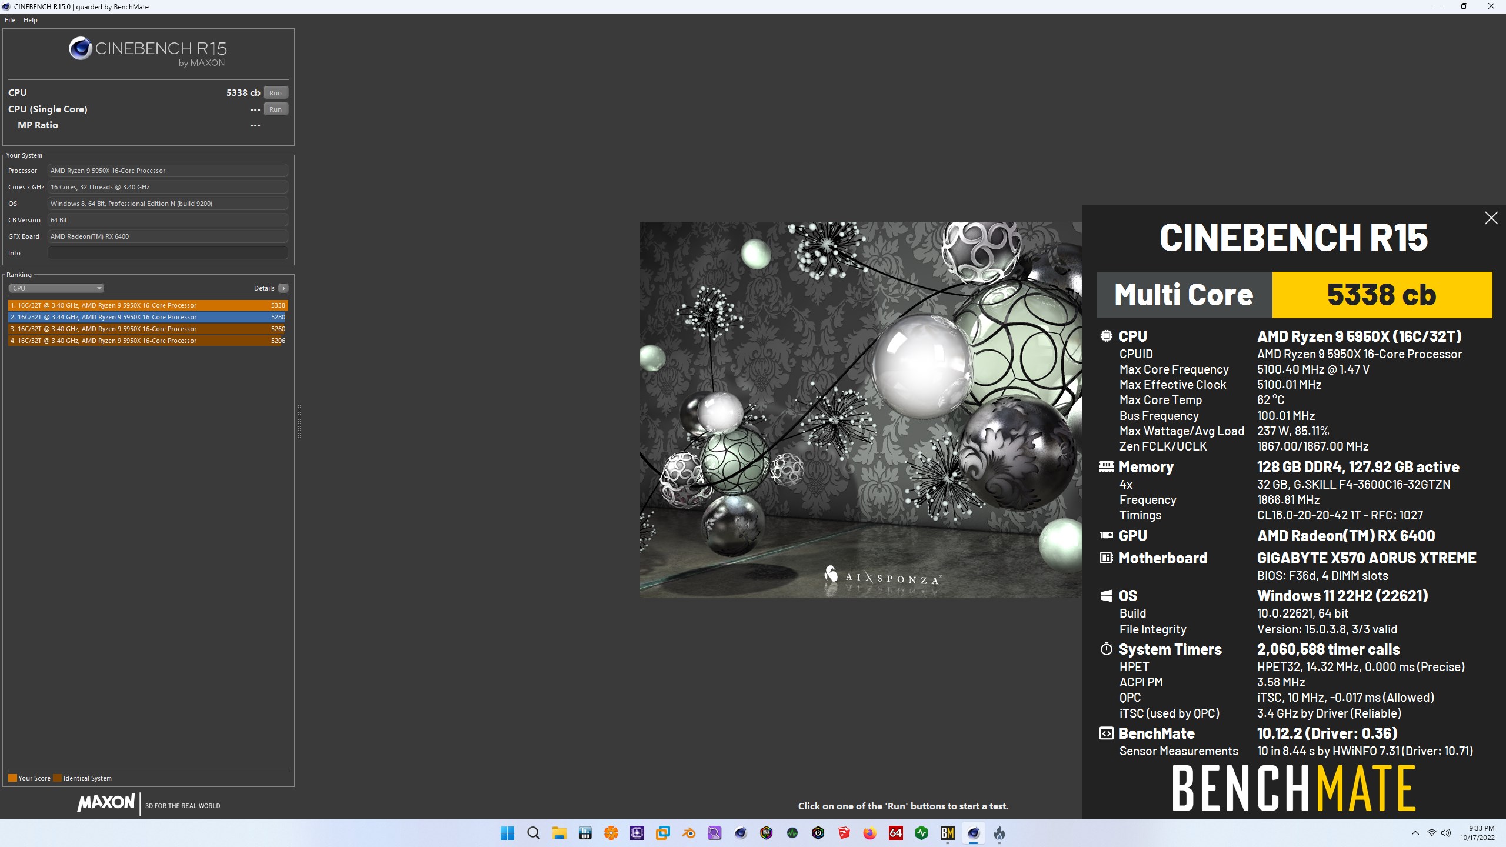Click the BenchMate version icon
Image resolution: width=1506 pixels, height=847 pixels.
click(1106, 733)
